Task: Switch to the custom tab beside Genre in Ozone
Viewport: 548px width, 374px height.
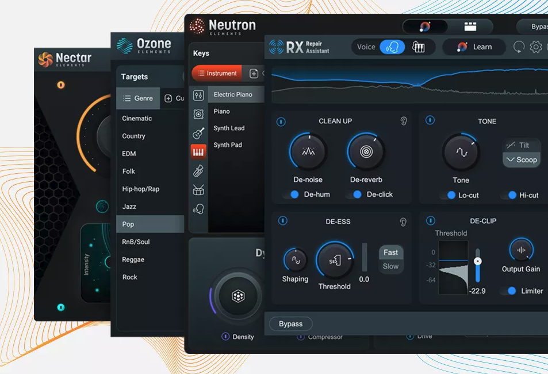Action: tap(174, 98)
